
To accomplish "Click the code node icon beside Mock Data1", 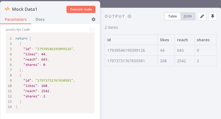I will coord(7,9).
